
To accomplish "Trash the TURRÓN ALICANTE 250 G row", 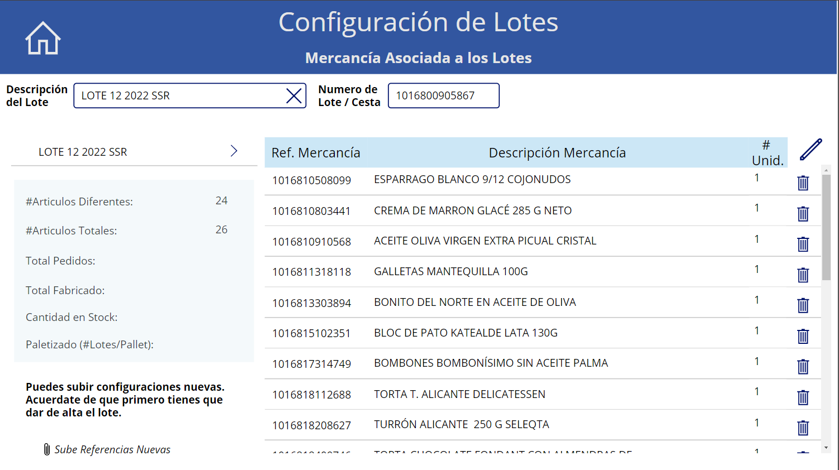I will 803,428.
